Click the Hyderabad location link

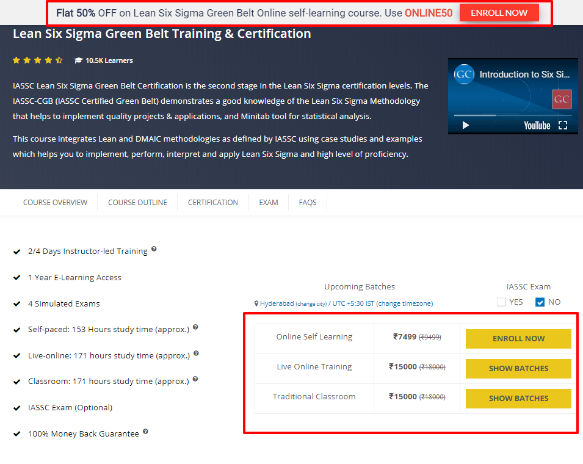point(277,303)
